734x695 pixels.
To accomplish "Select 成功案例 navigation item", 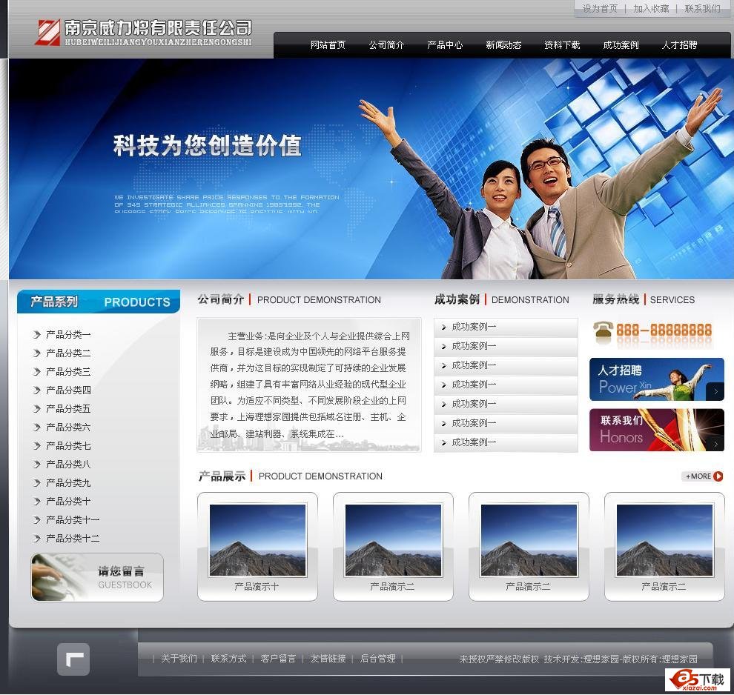I will [621, 45].
